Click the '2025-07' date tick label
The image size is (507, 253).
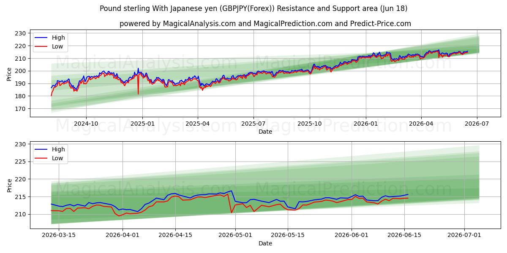click(x=253, y=124)
